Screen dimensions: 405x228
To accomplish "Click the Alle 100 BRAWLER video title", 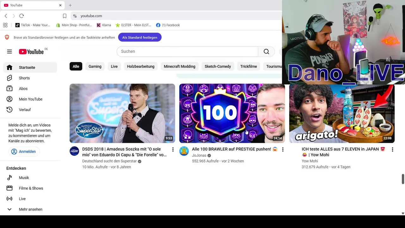I will point(234,149).
